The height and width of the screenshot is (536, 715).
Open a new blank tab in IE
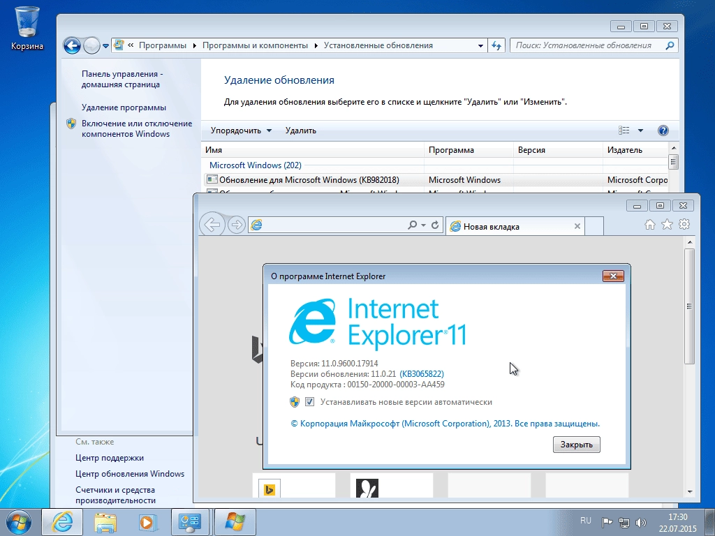[594, 226]
